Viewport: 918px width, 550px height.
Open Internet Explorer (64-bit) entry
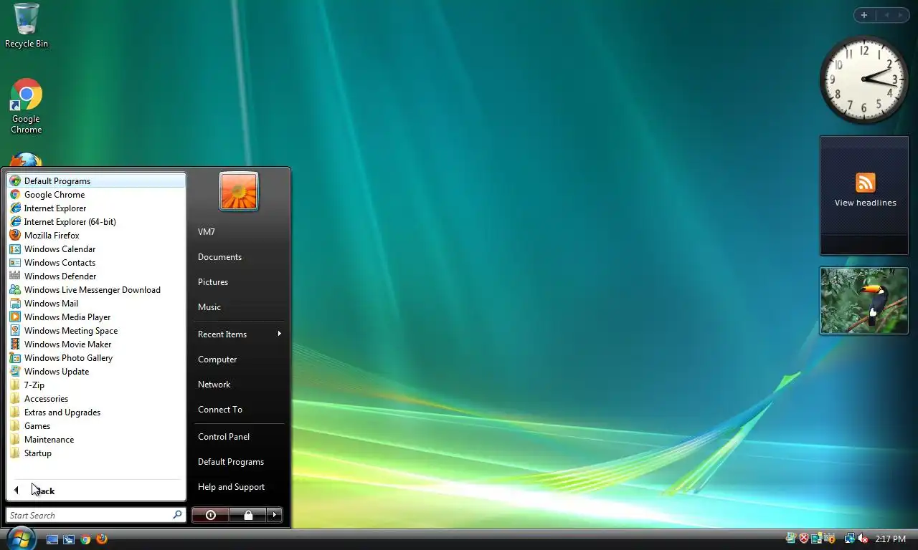pyautogui.click(x=96, y=222)
